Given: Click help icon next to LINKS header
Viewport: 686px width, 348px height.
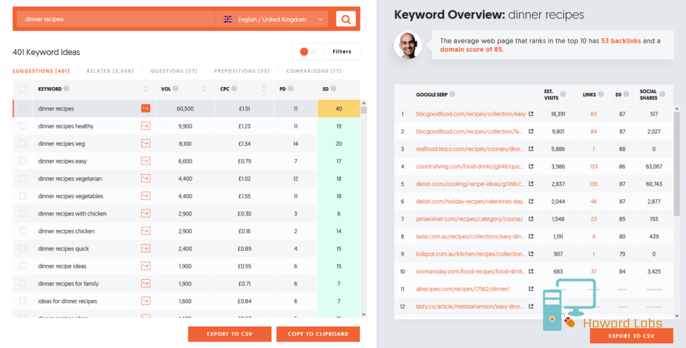Looking at the screenshot, I should pos(601,94).
